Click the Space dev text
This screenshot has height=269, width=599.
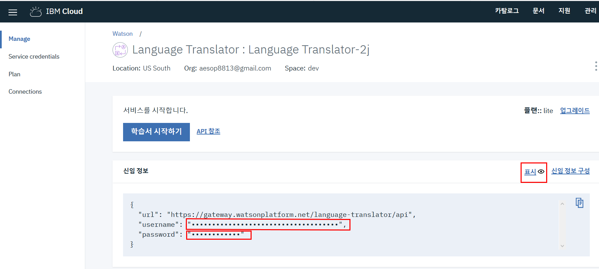(302, 68)
